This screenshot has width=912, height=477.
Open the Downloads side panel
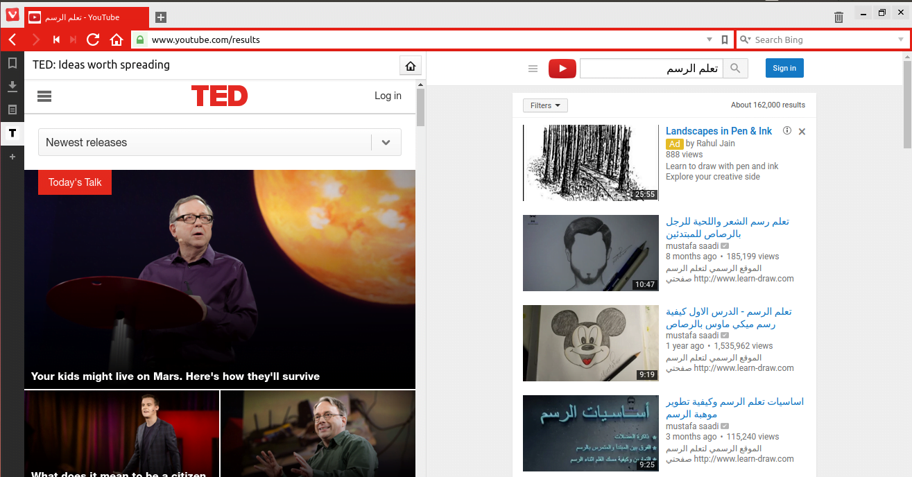tap(12, 86)
